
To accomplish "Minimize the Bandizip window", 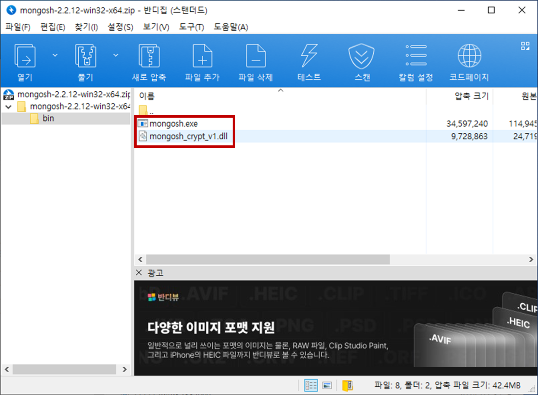I will pos(461,10).
